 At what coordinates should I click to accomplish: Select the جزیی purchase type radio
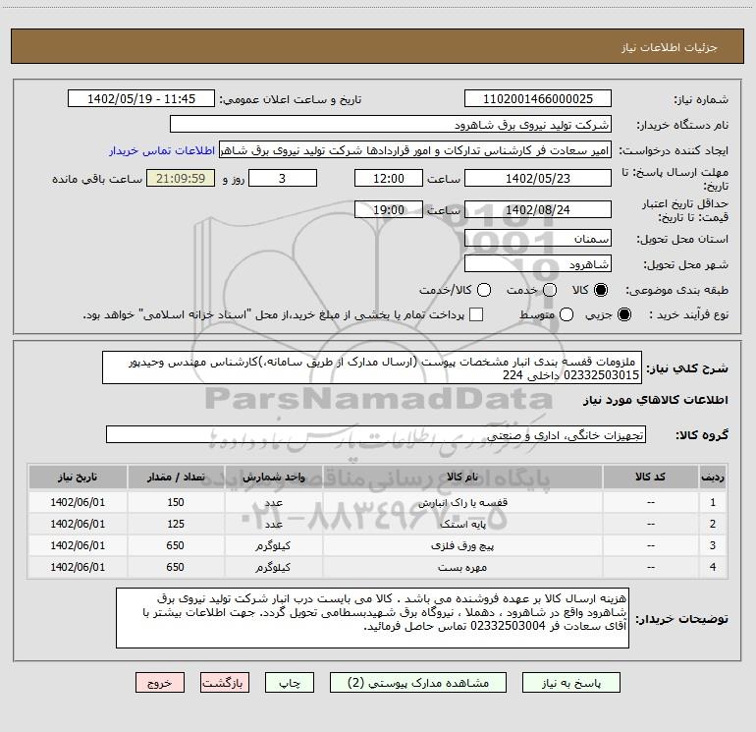click(x=623, y=314)
